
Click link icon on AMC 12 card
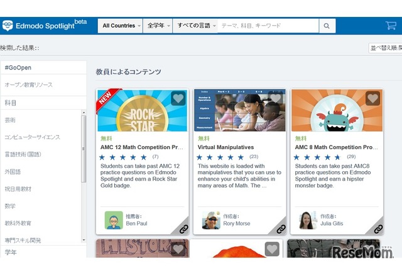click(x=183, y=229)
